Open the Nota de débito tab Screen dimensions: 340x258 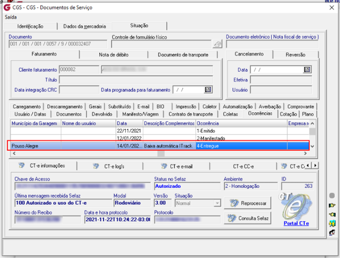114,55
